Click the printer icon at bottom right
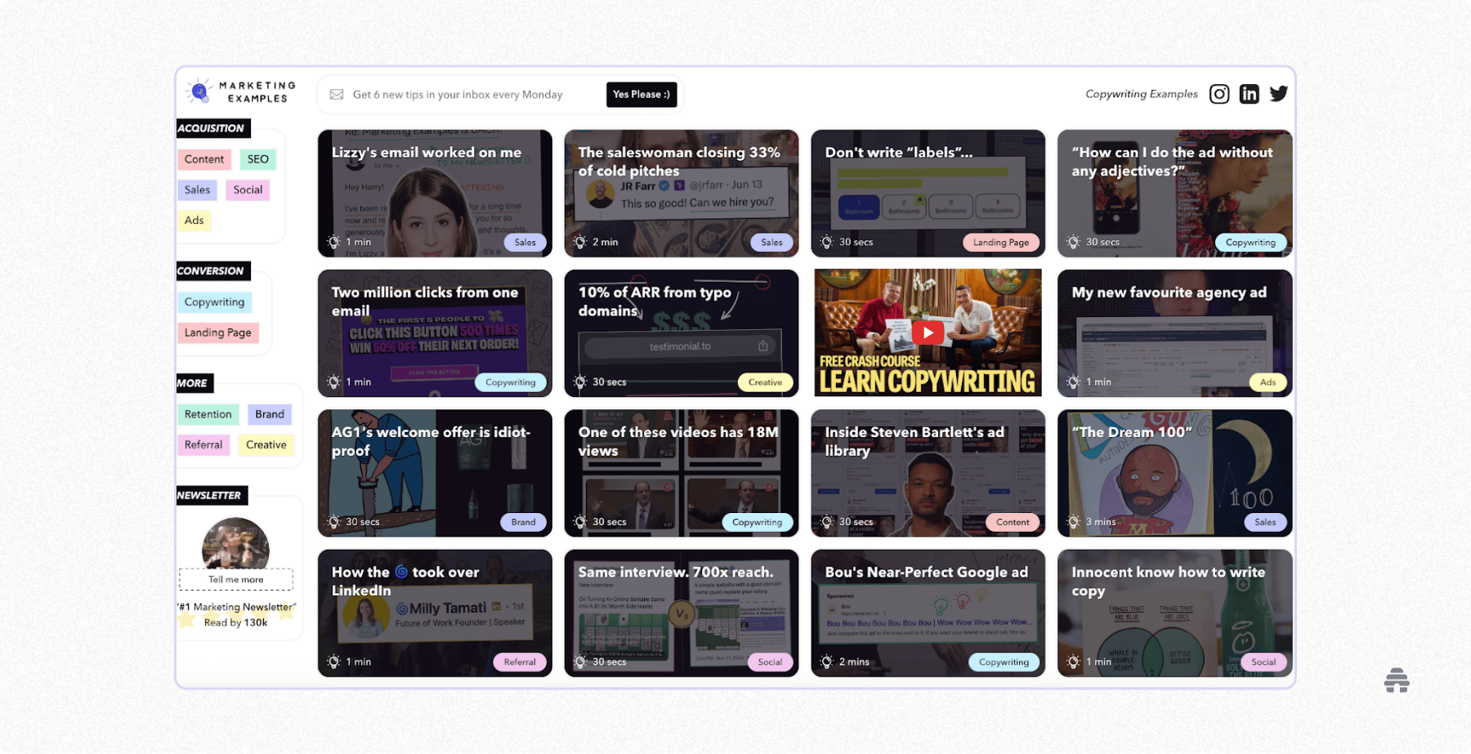 [1397, 680]
